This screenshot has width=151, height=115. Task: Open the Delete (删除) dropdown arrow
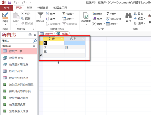(x=104, y=24)
